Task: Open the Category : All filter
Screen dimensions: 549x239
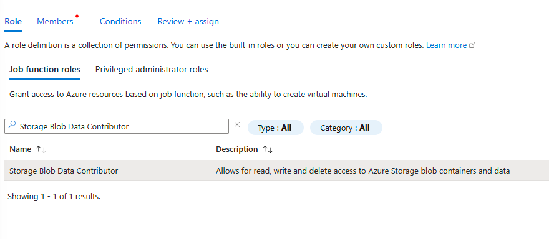Action: [346, 128]
